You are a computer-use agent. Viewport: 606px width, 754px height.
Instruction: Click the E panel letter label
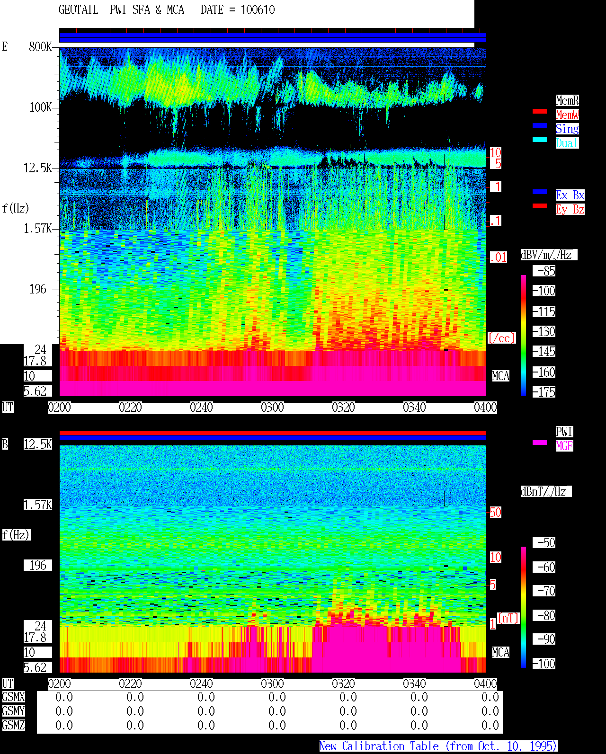click(5, 46)
